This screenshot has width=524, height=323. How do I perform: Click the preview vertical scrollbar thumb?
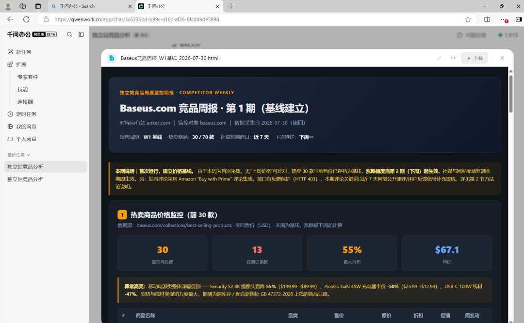(x=510, y=94)
